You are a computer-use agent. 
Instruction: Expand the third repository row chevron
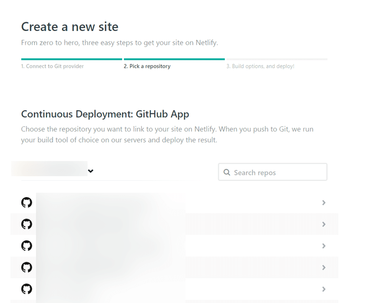pyautogui.click(x=324, y=246)
